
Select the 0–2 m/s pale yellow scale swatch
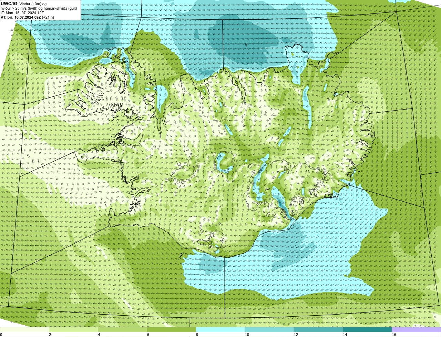(25, 330)
